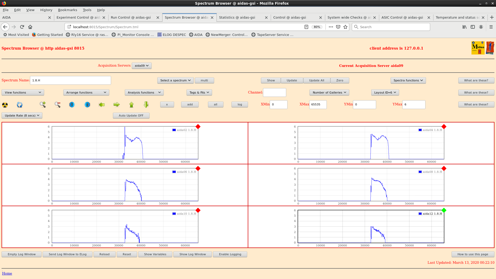Click the blue aida12 1.8.H legend swatch

(x=420, y=214)
